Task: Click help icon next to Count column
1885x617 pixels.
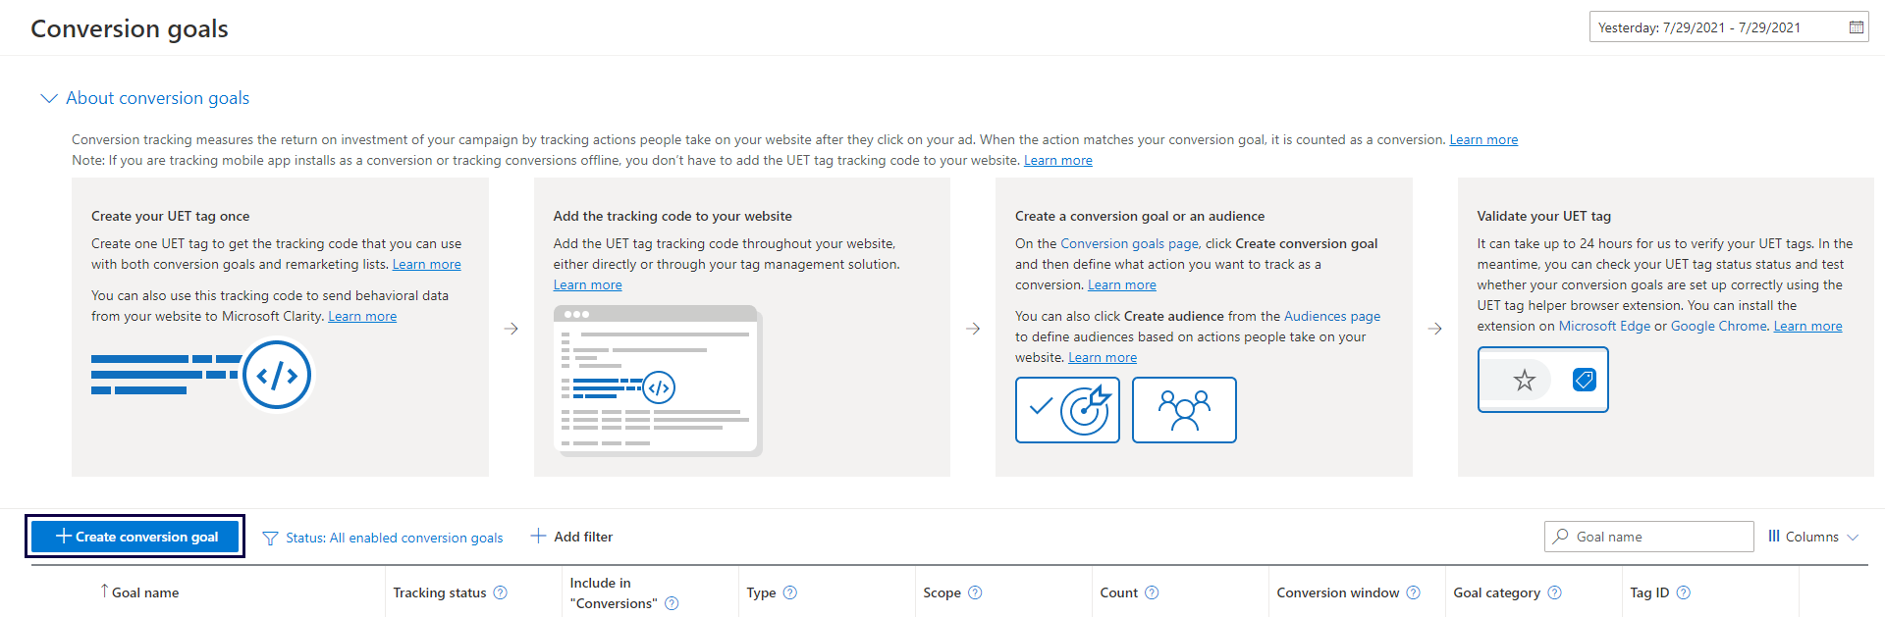Action: [1152, 592]
